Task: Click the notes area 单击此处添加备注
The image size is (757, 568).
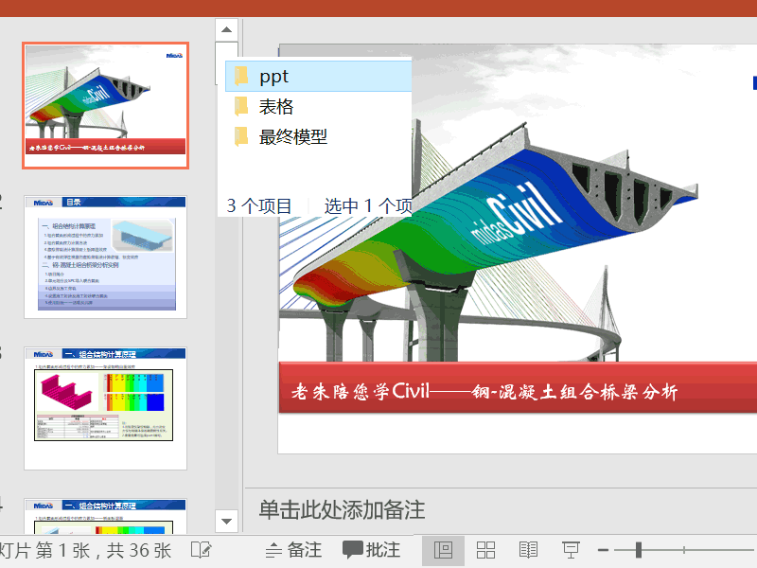Action: (342, 510)
